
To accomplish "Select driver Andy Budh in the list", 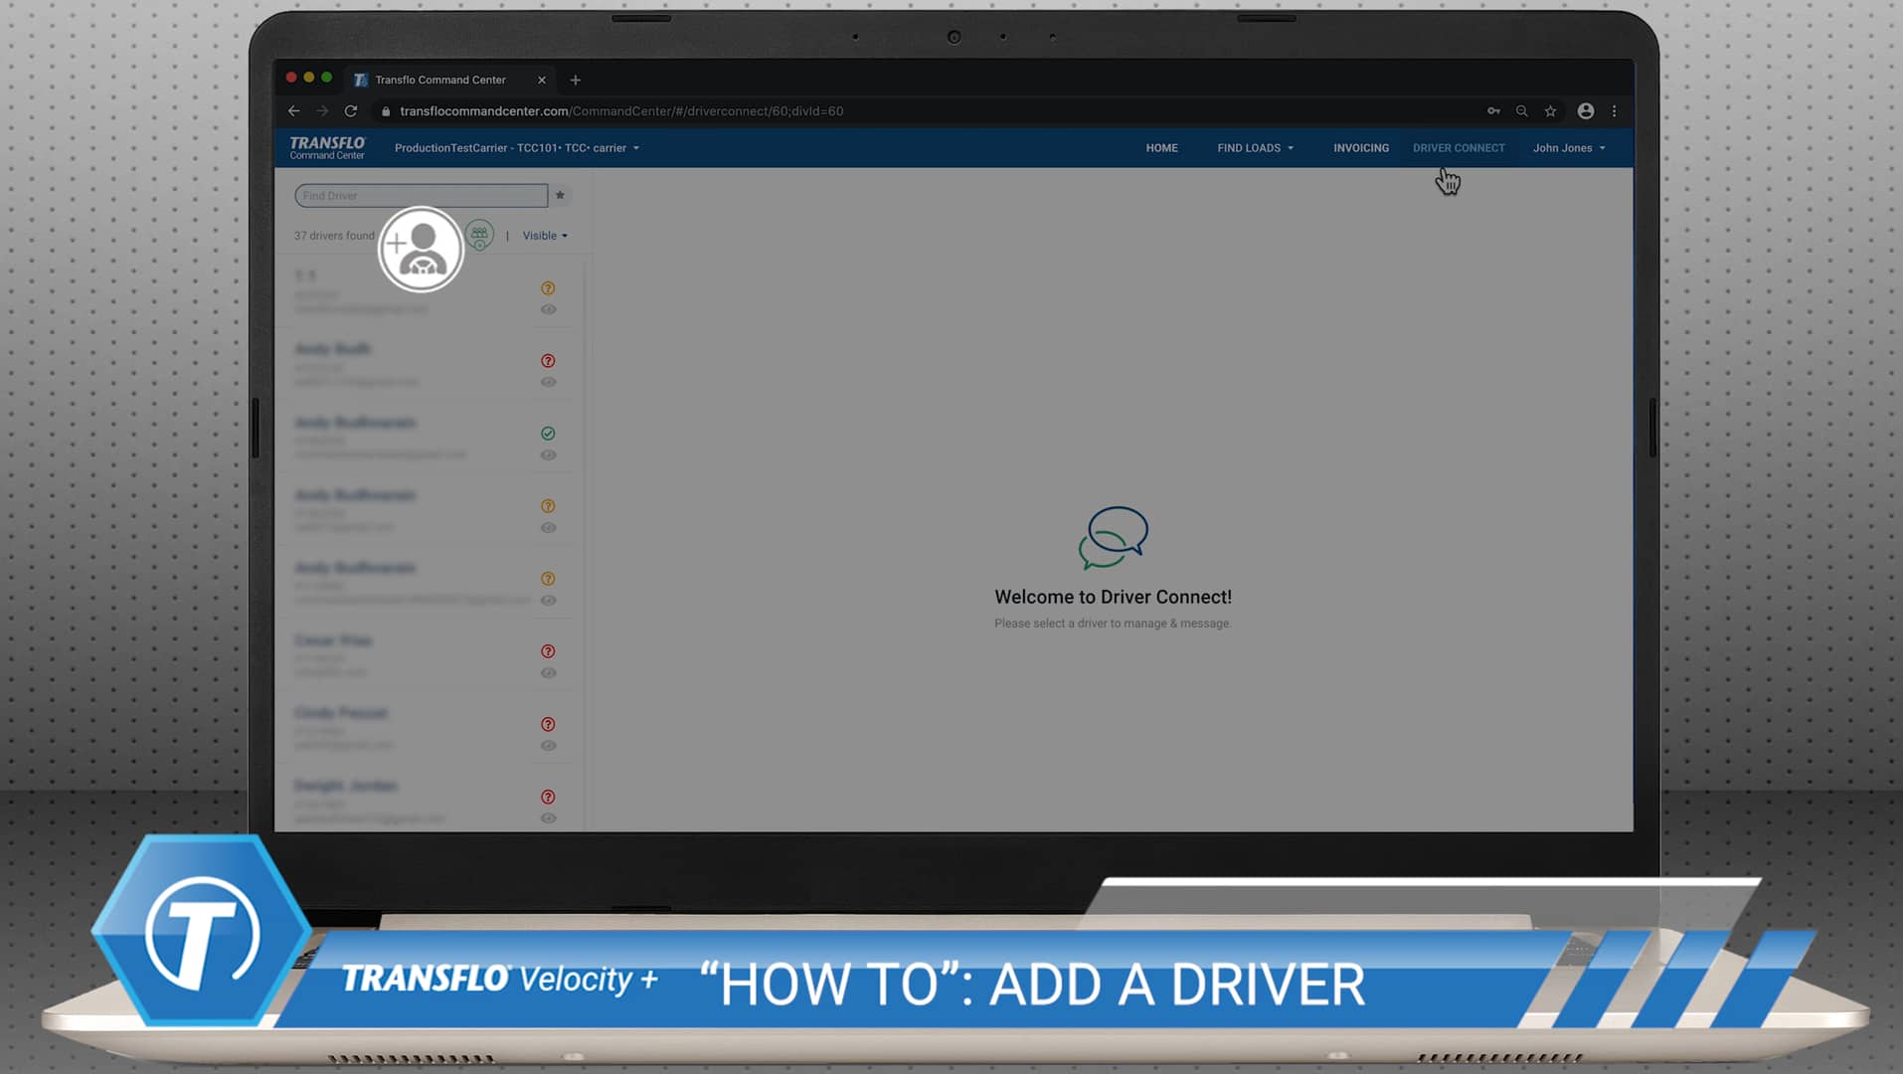I will (428, 366).
